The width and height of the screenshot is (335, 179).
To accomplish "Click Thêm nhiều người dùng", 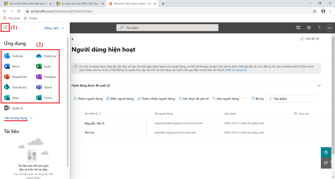I will pyautogui.click(x=156, y=99).
